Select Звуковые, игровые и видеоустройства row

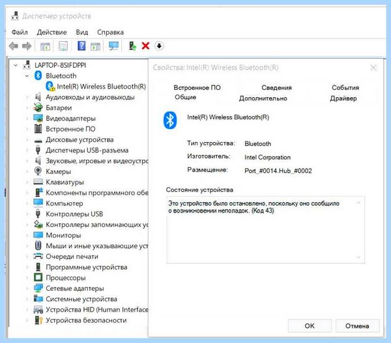(96, 161)
